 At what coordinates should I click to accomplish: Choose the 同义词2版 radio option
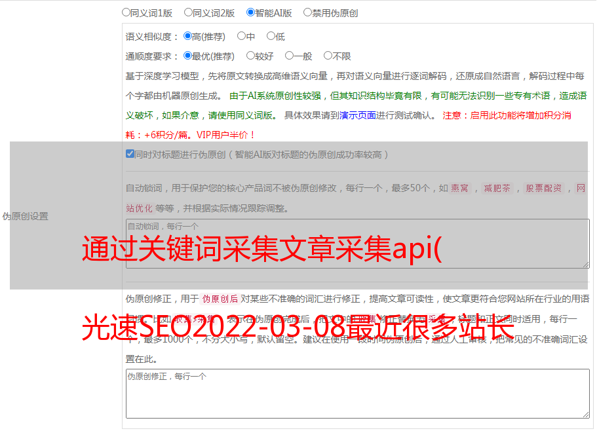point(188,12)
